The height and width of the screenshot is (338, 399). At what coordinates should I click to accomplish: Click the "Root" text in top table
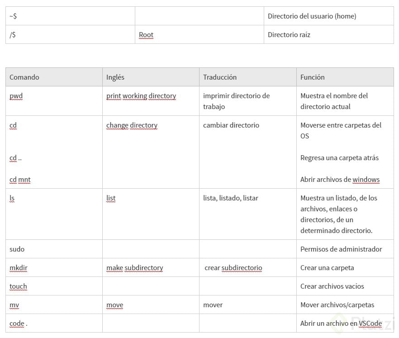(146, 35)
